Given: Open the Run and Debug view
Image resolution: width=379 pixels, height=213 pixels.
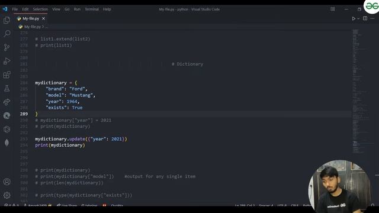Looking at the screenshot, I should [7, 61].
